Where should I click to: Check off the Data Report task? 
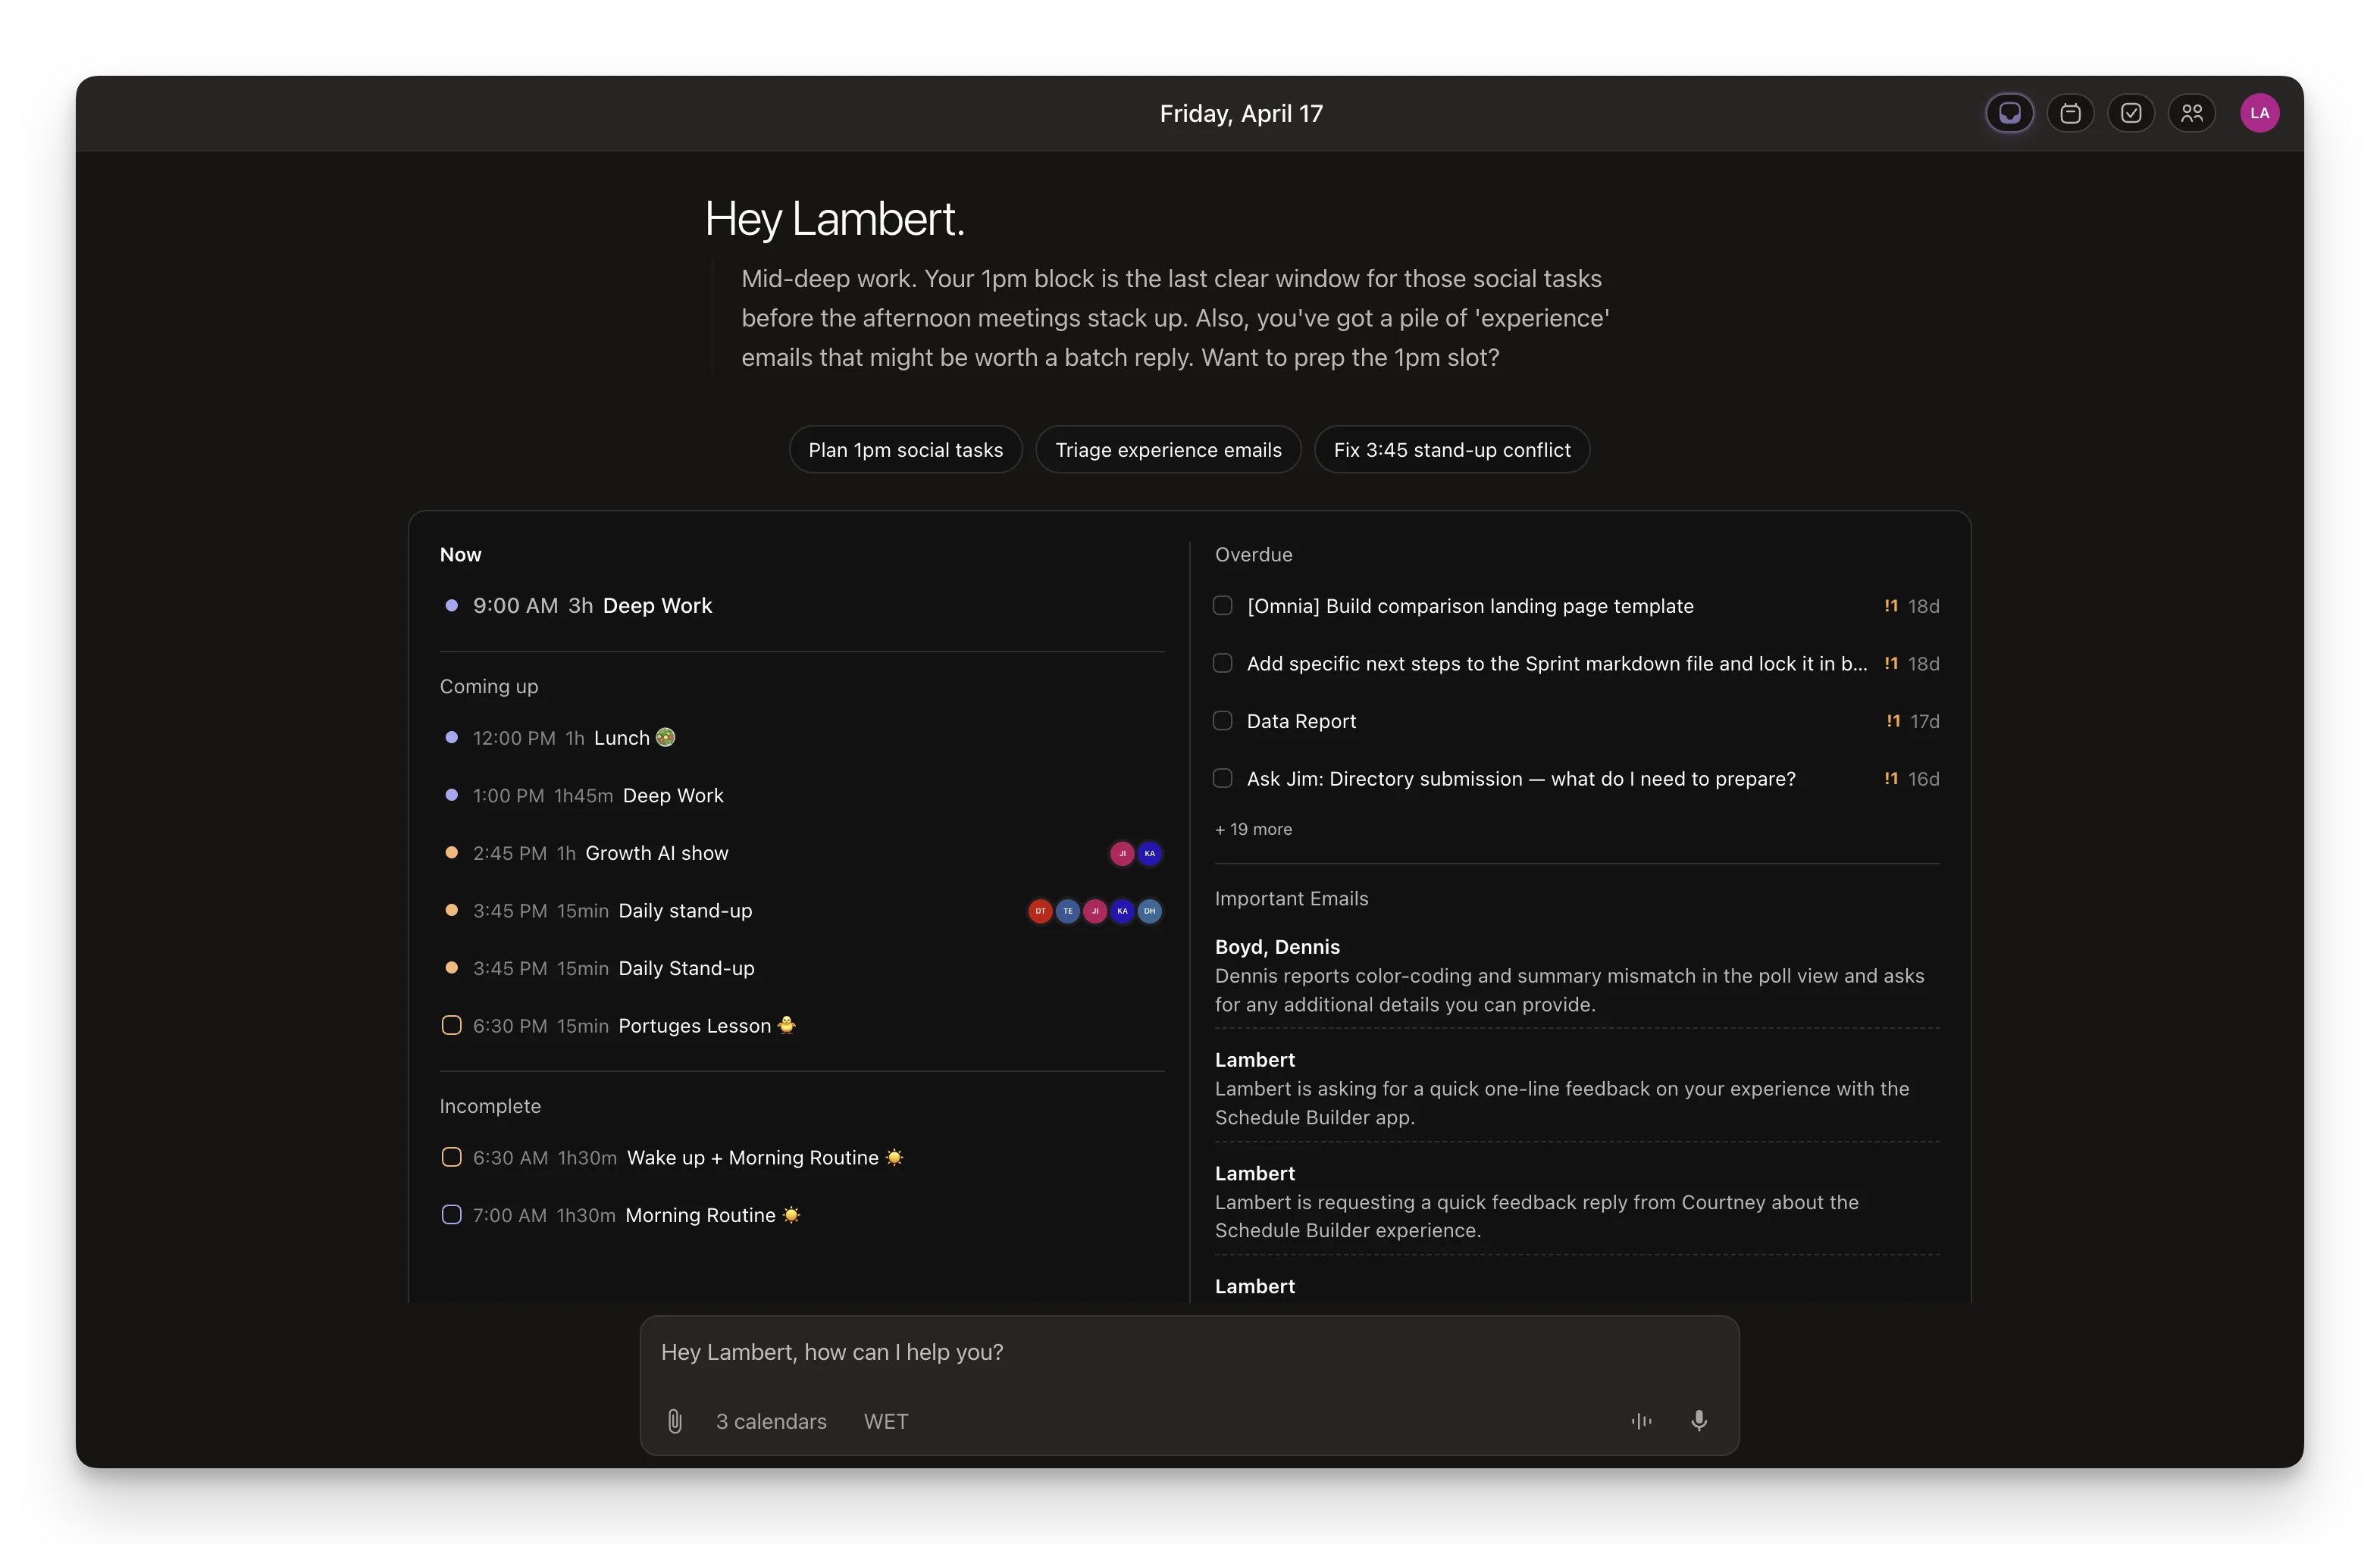[x=1222, y=720]
